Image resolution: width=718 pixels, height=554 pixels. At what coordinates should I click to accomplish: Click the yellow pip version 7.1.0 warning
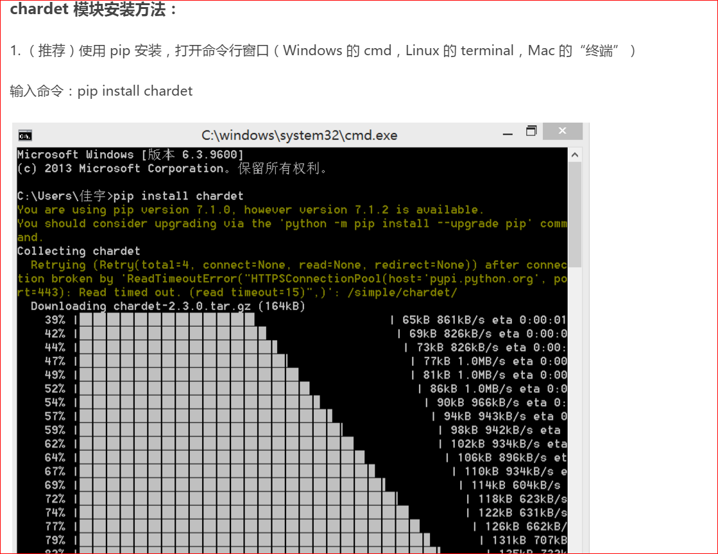click(250, 210)
